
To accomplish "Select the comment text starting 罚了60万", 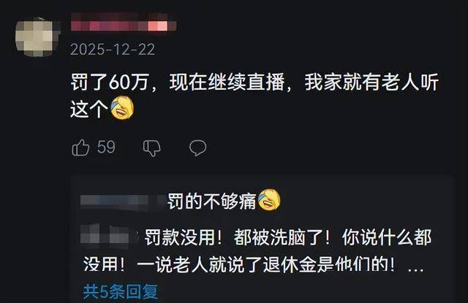I will (x=254, y=96).
